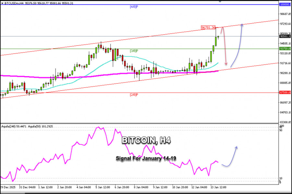Click the 29 Dec 2025 date label

click(x=8, y=187)
